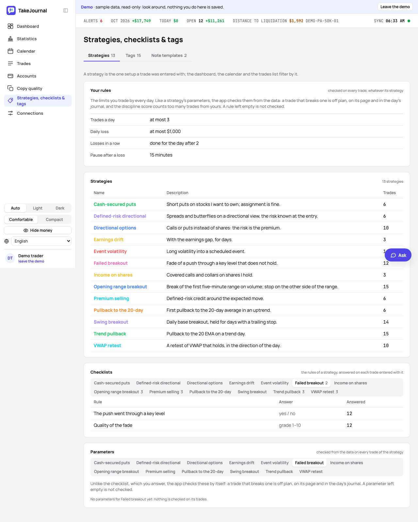Click the TakeJournal logo icon
418x522 pixels.
(11, 10)
